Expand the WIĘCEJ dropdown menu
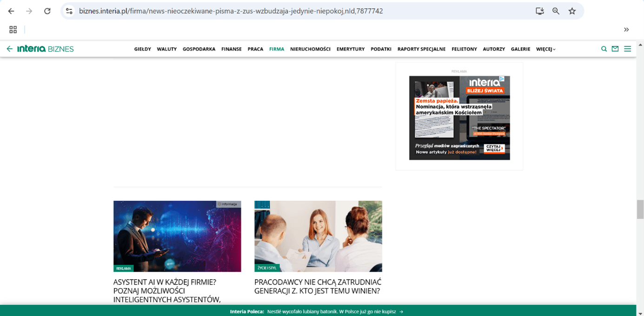644x316 pixels. click(546, 49)
